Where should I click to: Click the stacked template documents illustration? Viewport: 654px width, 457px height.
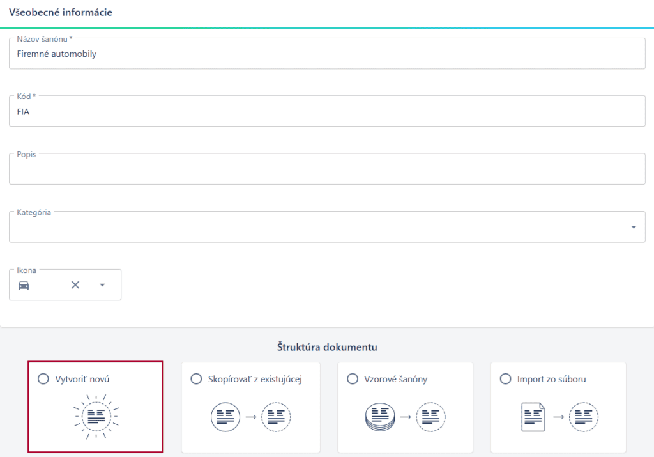click(x=405, y=417)
